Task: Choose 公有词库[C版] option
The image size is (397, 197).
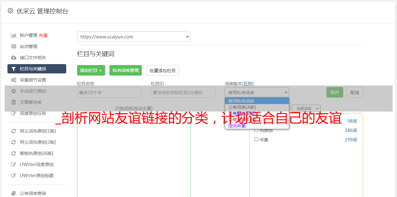Action: click(x=257, y=120)
